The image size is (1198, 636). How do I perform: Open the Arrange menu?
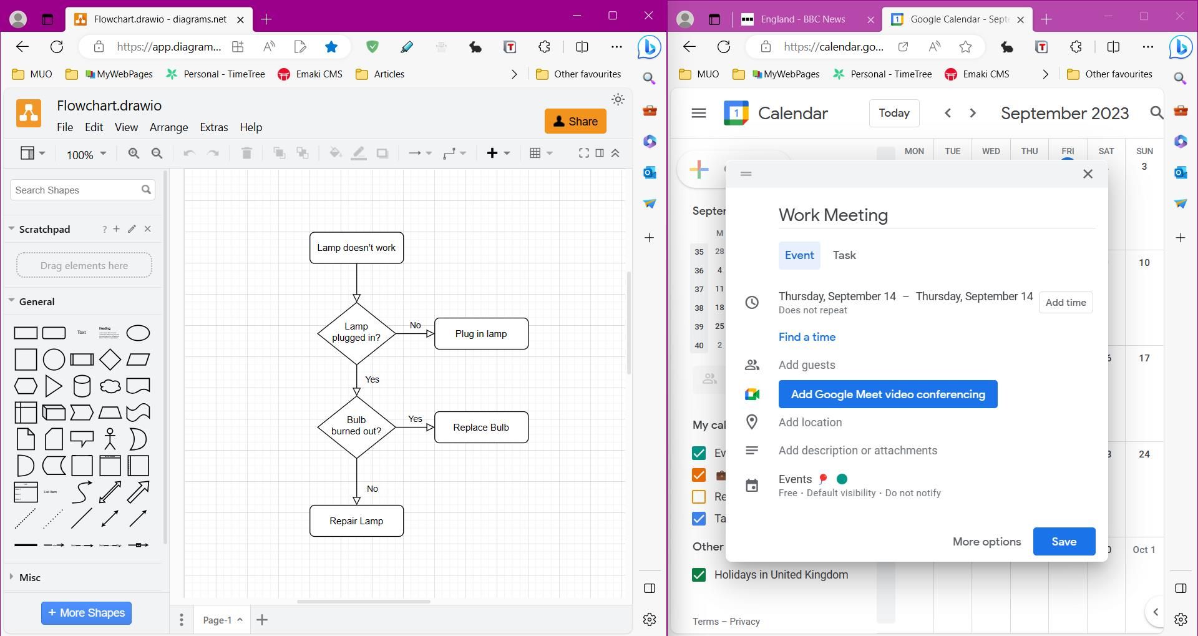pyautogui.click(x=168, y=127)
